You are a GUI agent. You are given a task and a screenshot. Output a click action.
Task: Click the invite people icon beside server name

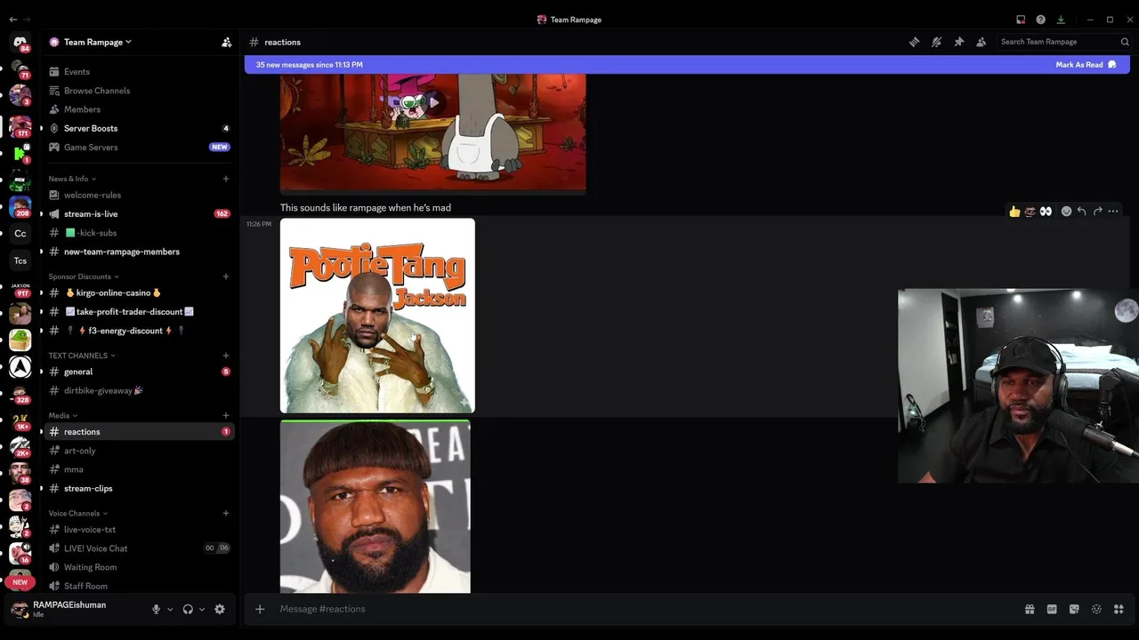(226, 42)
